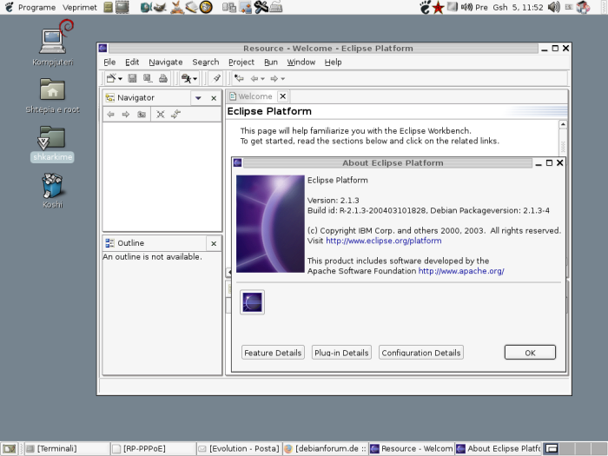
Task: Open the Search menu
Action: 206,62
